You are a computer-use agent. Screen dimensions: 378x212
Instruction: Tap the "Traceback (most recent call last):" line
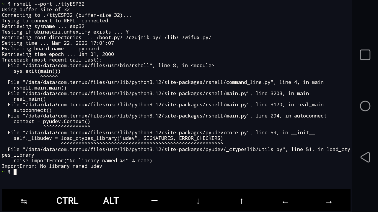(52, 60)
